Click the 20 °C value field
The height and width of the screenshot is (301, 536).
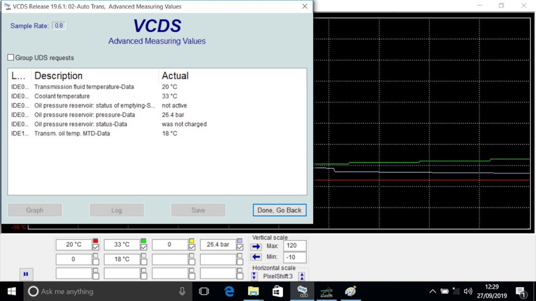[x=74, y=245]
